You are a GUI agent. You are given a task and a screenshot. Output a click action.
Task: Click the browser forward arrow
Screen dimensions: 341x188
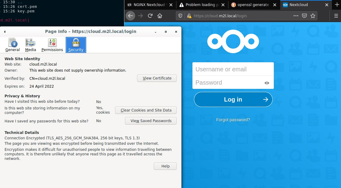pos(140,16)
